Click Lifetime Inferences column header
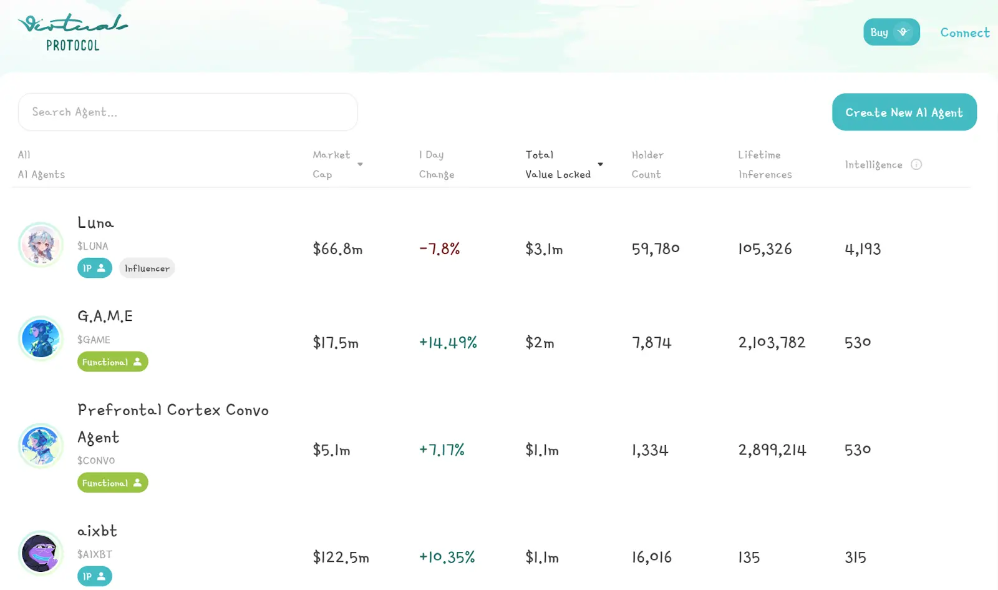The width and height of the screenshot is (998, 590). click(765, 164)
